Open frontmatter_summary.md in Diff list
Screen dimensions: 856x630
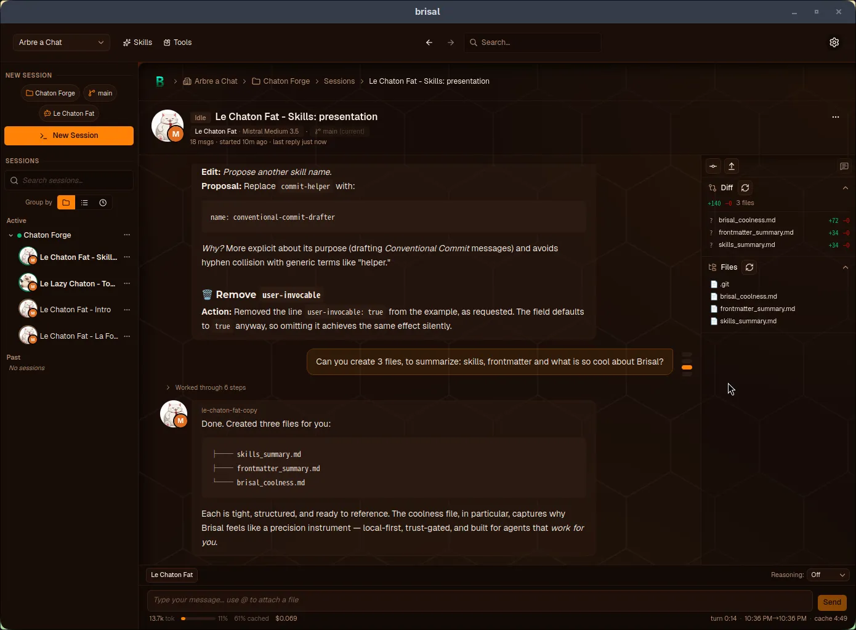click(778, 233)
